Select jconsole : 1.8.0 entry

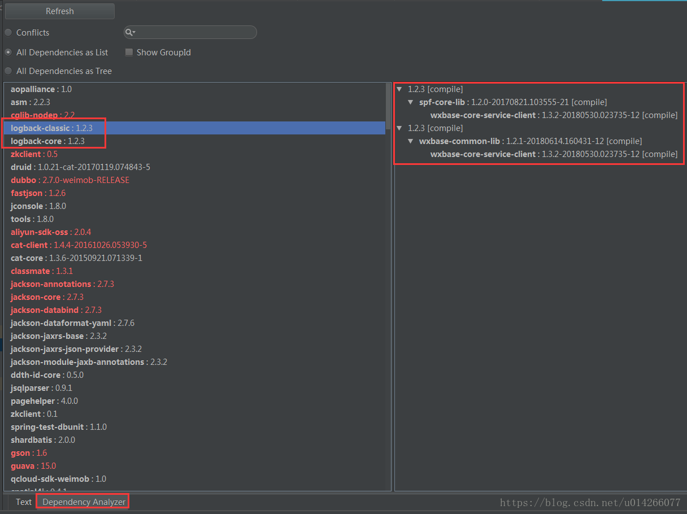click(38, 206)
